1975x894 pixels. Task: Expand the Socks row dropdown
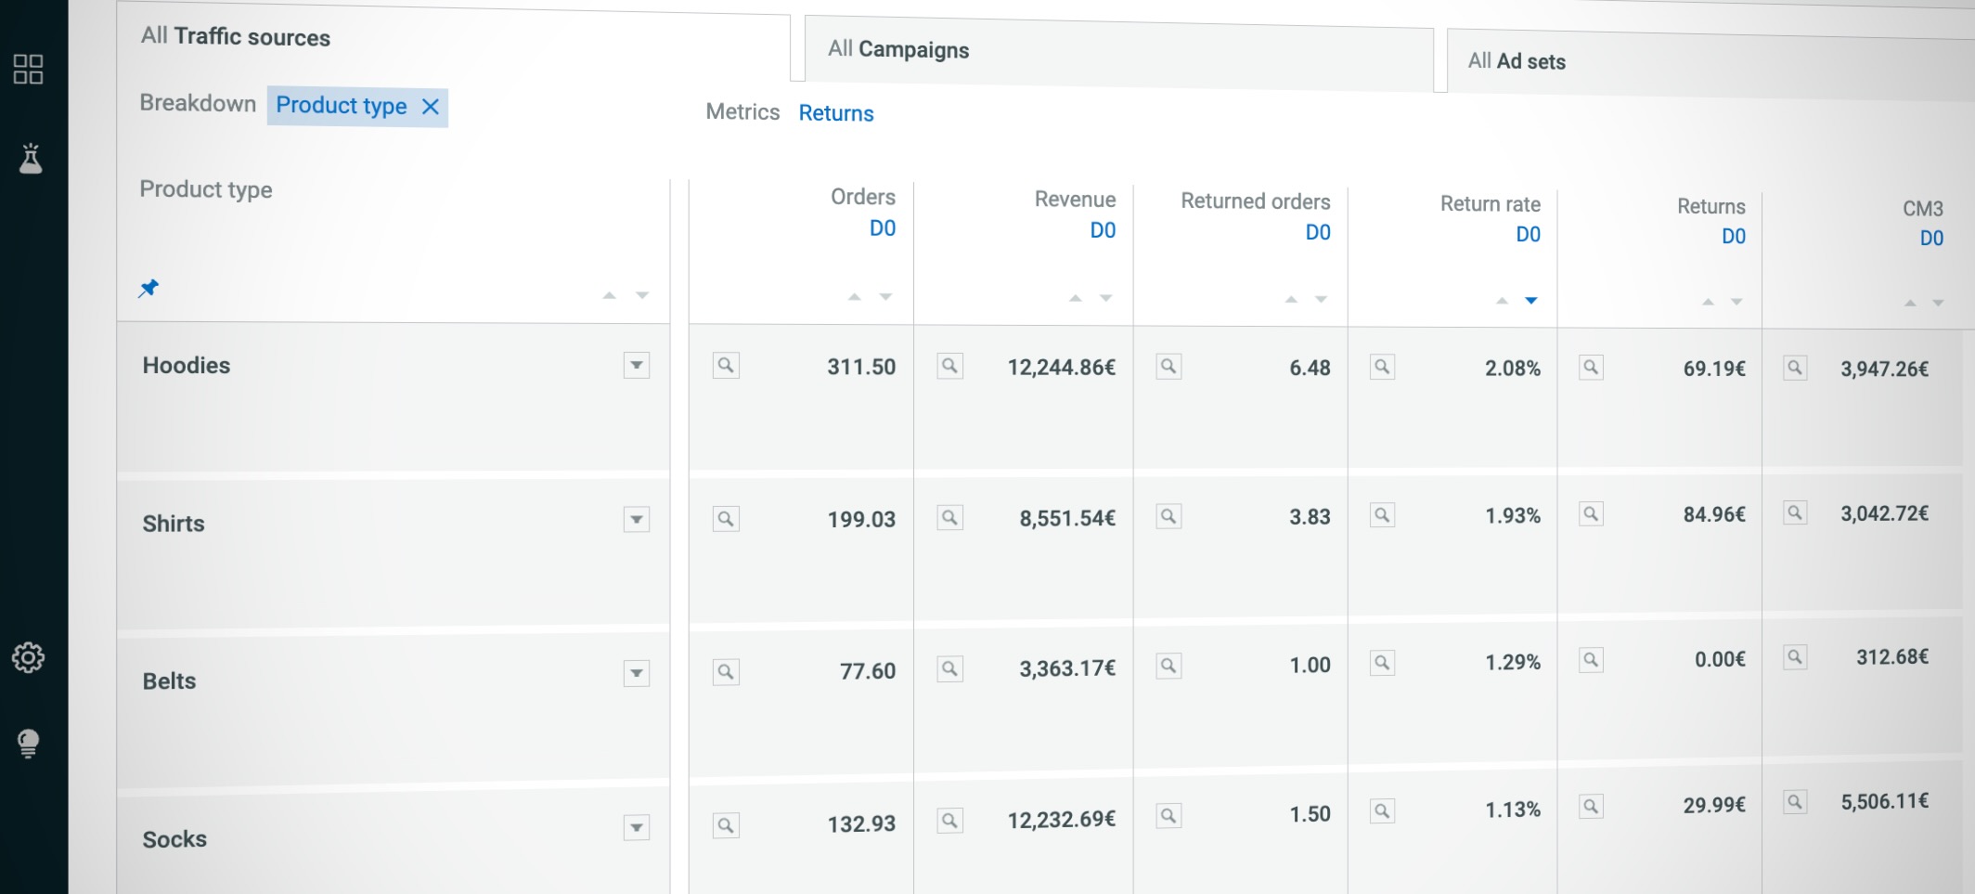(637, 827)
